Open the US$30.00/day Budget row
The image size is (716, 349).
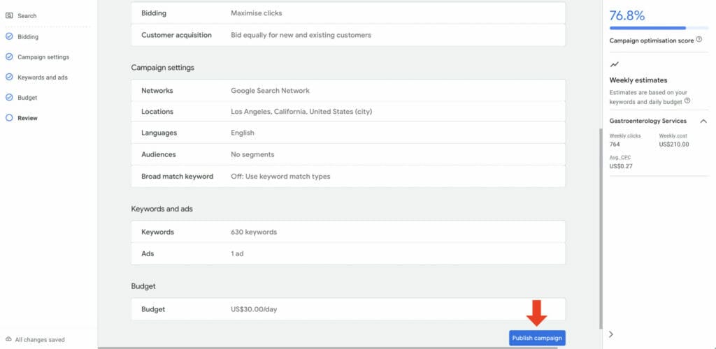[348, 309]
